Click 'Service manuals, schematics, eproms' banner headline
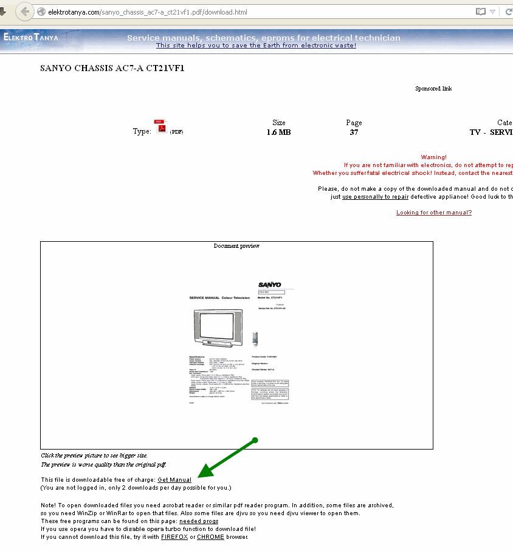The width and height of the screenshot is (513, 551). click(264, 38)
